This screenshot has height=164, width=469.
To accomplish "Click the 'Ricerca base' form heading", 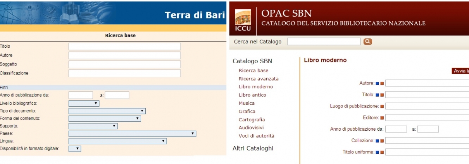I will (120, 36).
